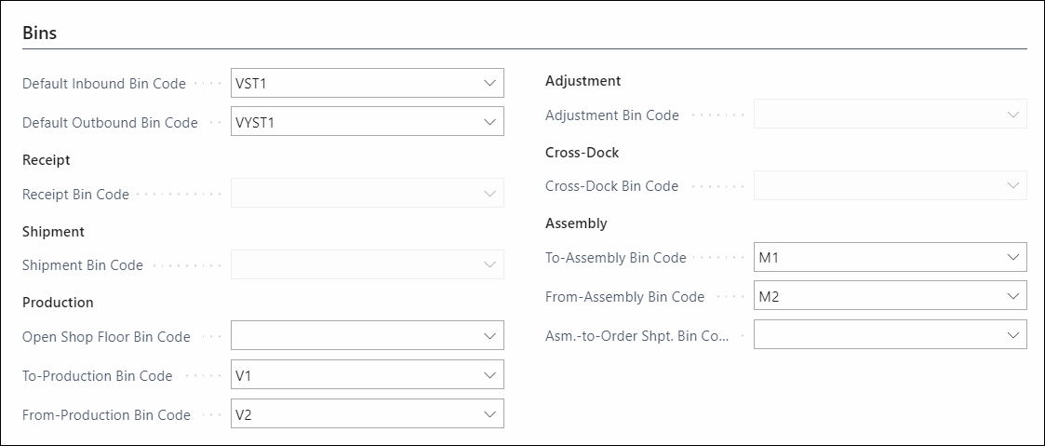The image size is (1045, 446).
Task: Expand To-Assembly Bin Code chevron
Action: pos(1013,257)
